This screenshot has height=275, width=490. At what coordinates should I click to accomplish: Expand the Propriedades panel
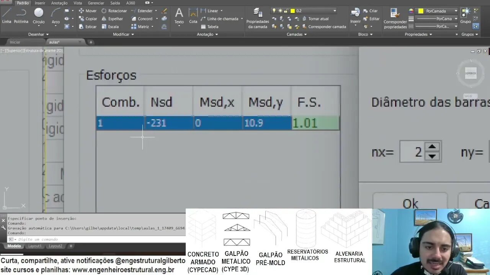click(x=418, y=34)
